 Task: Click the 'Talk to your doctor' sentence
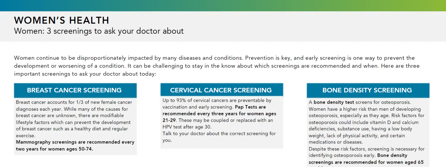point(219,137)
